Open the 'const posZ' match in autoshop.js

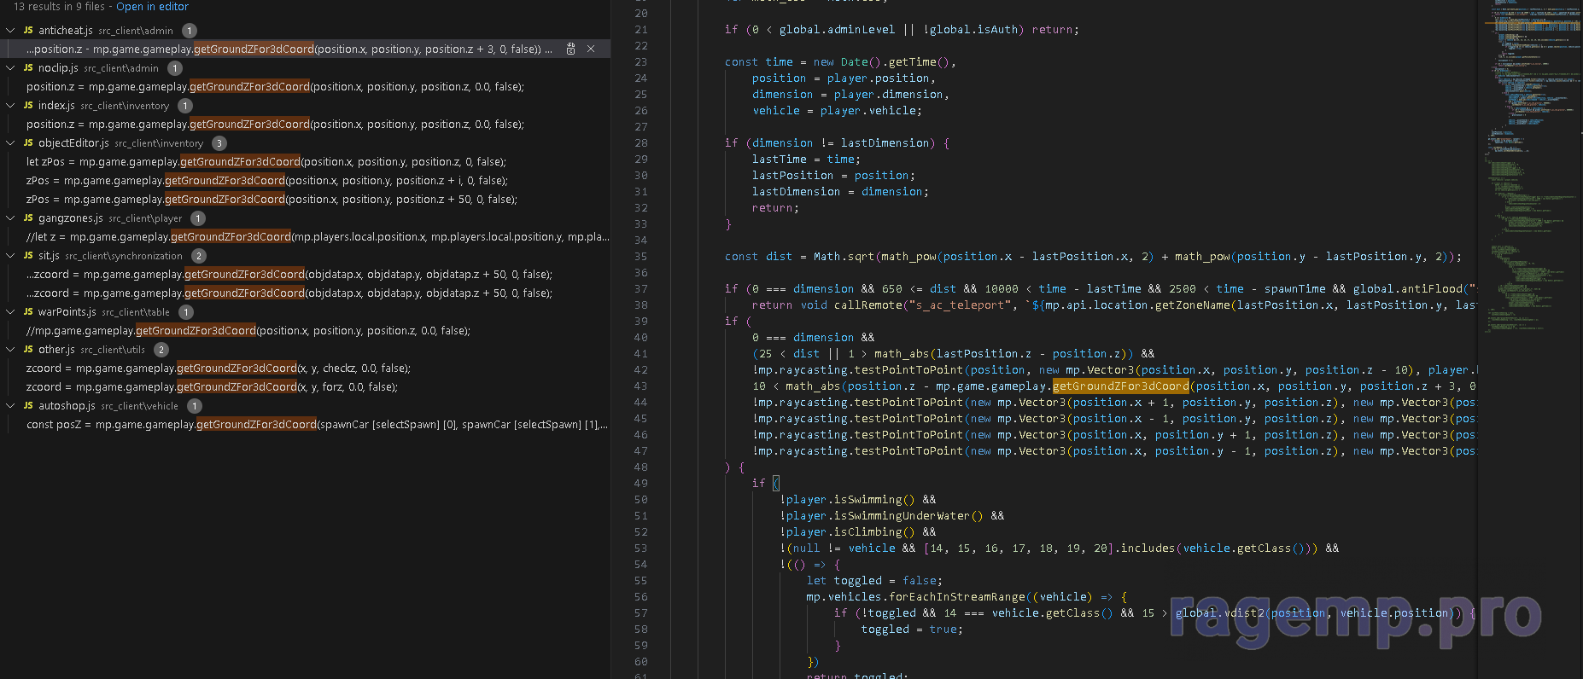tap(317, 424)
